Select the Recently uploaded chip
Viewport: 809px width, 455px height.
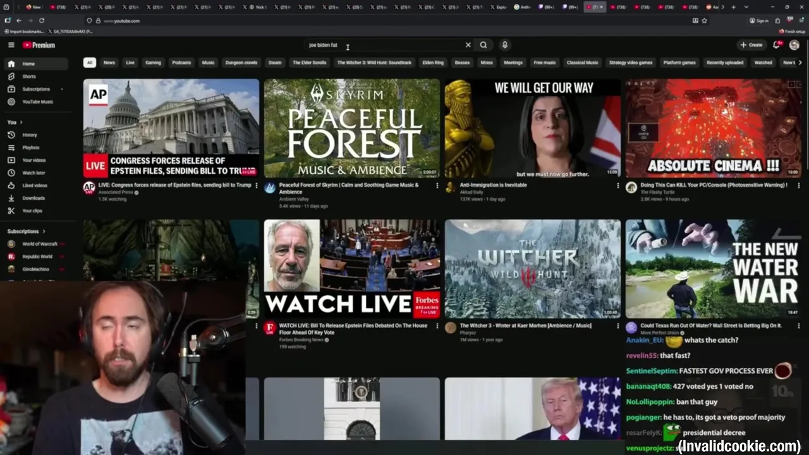725,63
